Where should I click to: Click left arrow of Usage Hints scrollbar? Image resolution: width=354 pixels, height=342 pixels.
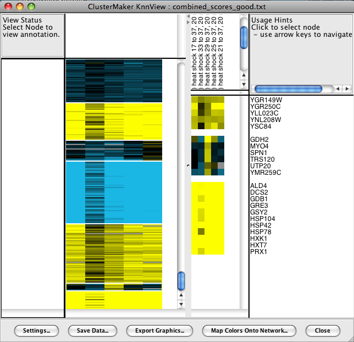339,89
